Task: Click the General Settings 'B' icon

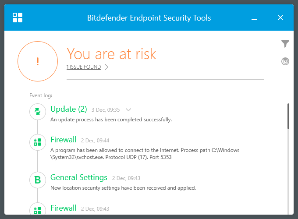Action: pos(38,179)
